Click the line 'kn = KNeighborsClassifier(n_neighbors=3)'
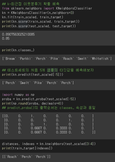The image size is (115, 162). (x=38, y=13)
